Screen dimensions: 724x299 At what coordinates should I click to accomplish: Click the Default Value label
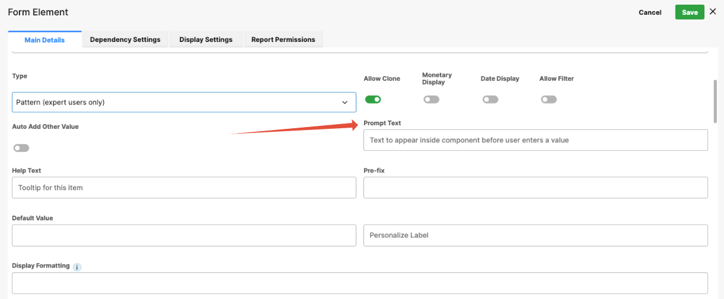click(x=33, y=218)
